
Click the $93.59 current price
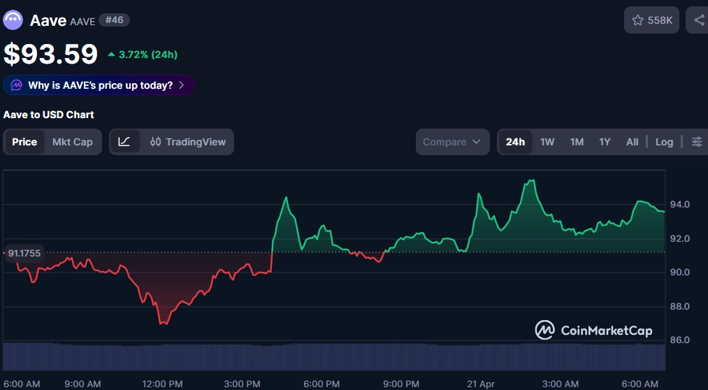click(x=50, y=55)
